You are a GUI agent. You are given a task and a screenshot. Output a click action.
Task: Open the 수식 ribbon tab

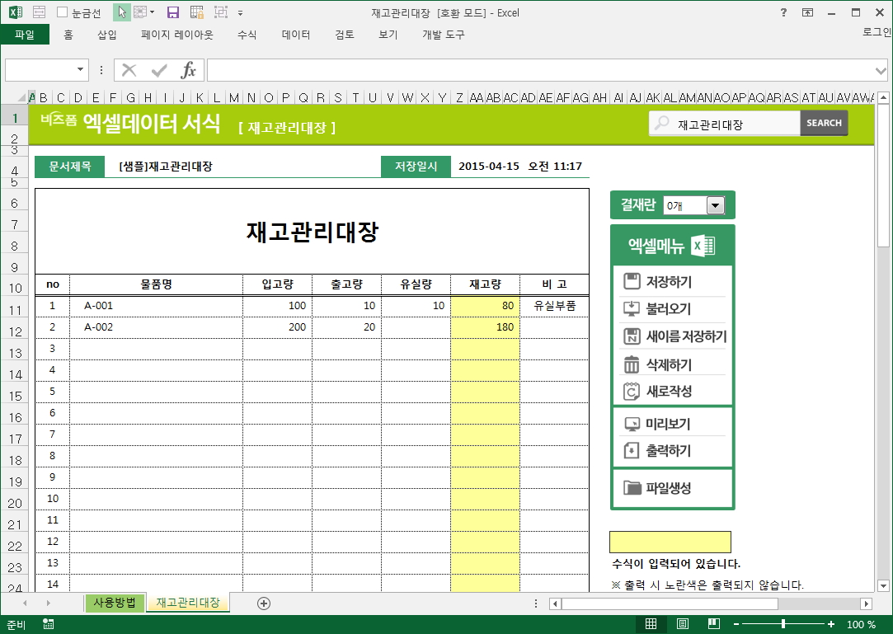tap(247, 35)
